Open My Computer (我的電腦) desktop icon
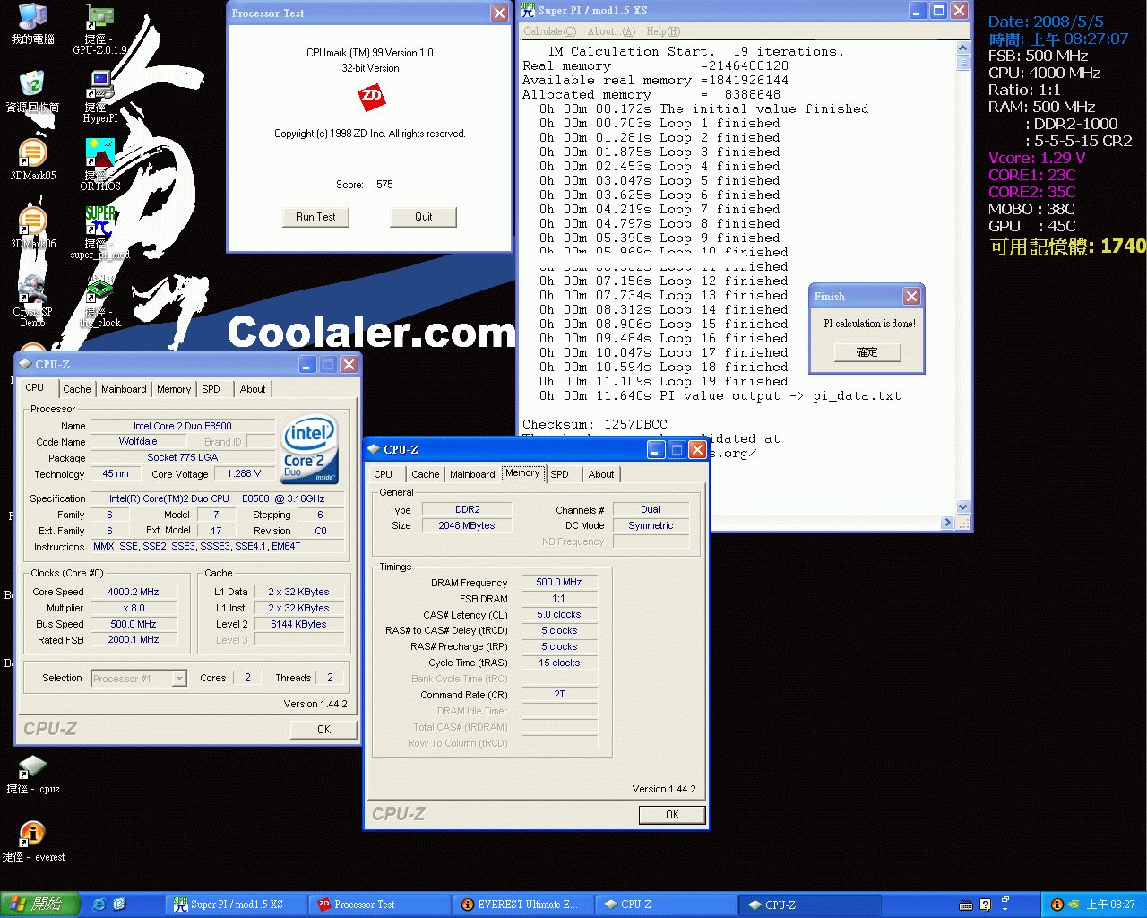The image size is (1147, 918). [32, 18]
